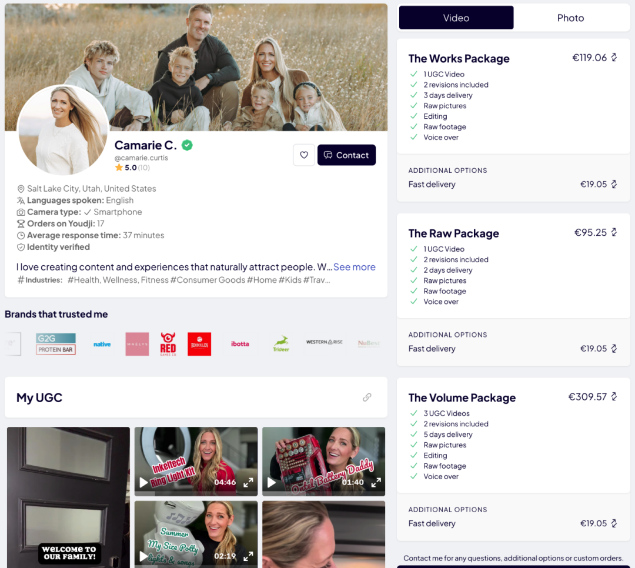The image size is (635, 568).
Task: Click the heart favorite icon
Action: coord(304,155)
